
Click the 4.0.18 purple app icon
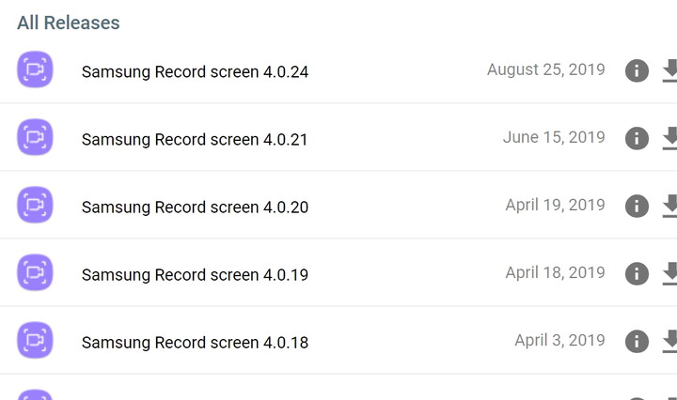[x=35, y=340]
